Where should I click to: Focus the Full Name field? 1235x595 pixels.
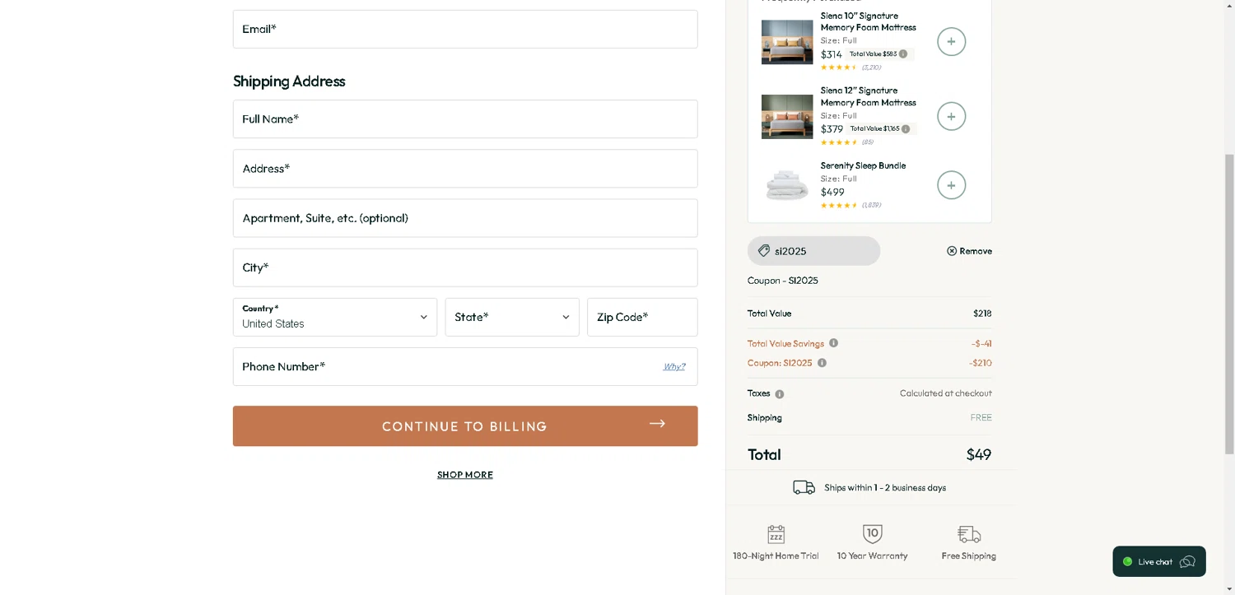(x=465, y=119)
